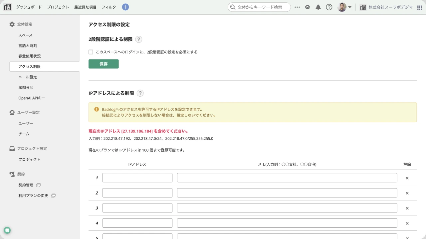This screenshot has width=426, height=239.
Task: Click the Backlog logo icon
Action: coord(7,7)
